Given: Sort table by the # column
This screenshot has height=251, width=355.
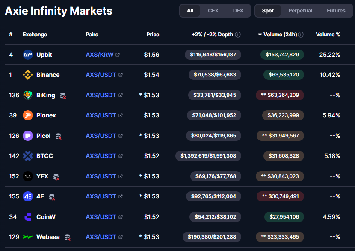Looking at the screenshot, I should point(11,35).
